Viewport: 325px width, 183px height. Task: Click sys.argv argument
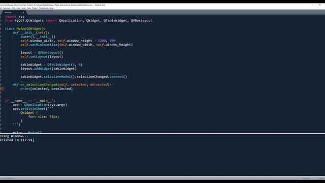[57, 105]
